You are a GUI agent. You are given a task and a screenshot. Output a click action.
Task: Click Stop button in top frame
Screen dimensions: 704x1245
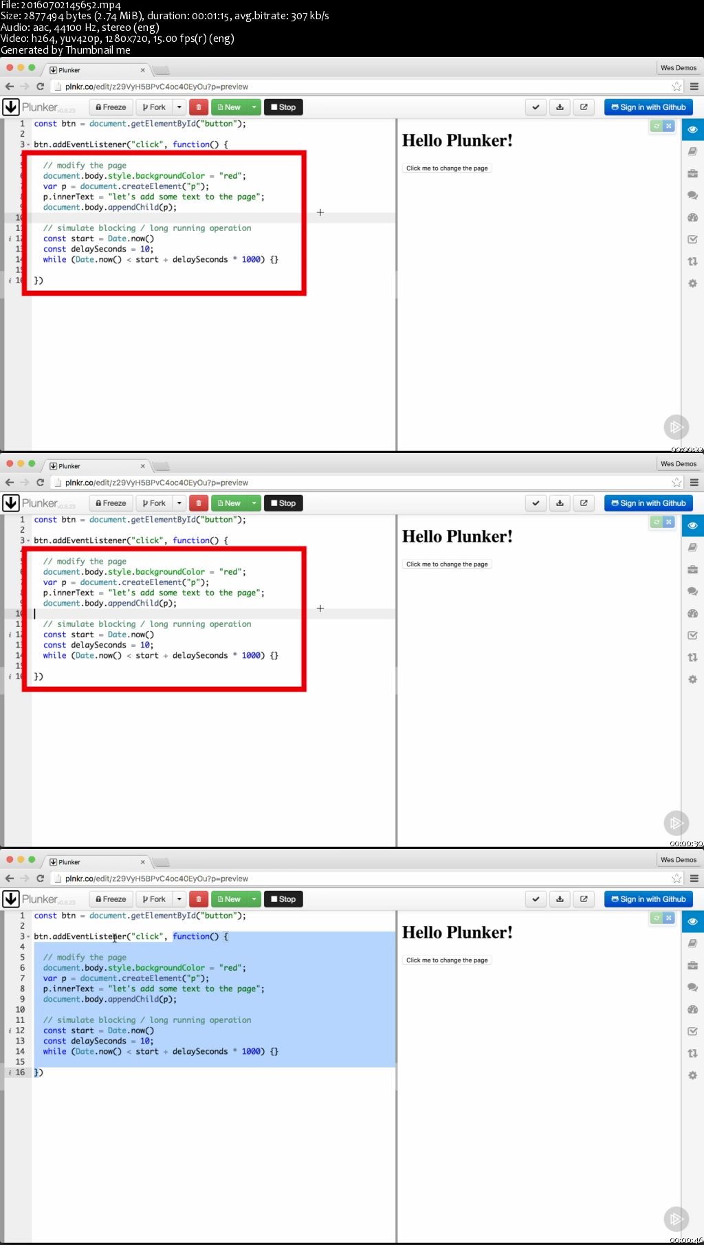pyautogui.click(x=283, y=107)
